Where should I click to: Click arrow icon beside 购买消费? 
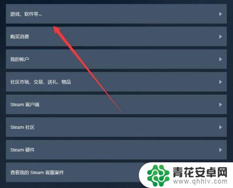point(220,36)
